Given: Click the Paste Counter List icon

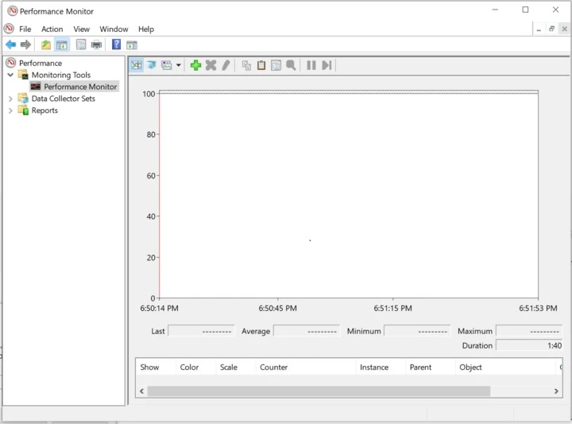Looking at the screenshot, I should pos(261,65).
